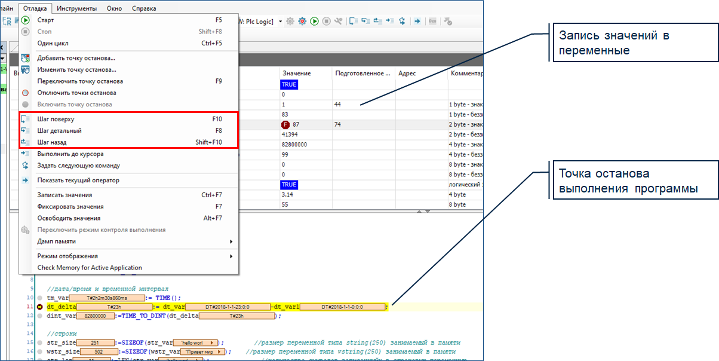This screenshot has width=719, height=361.
Task: Click the prepared value cell containing 44
Action: pyautogui.click(x=358, y=105)
